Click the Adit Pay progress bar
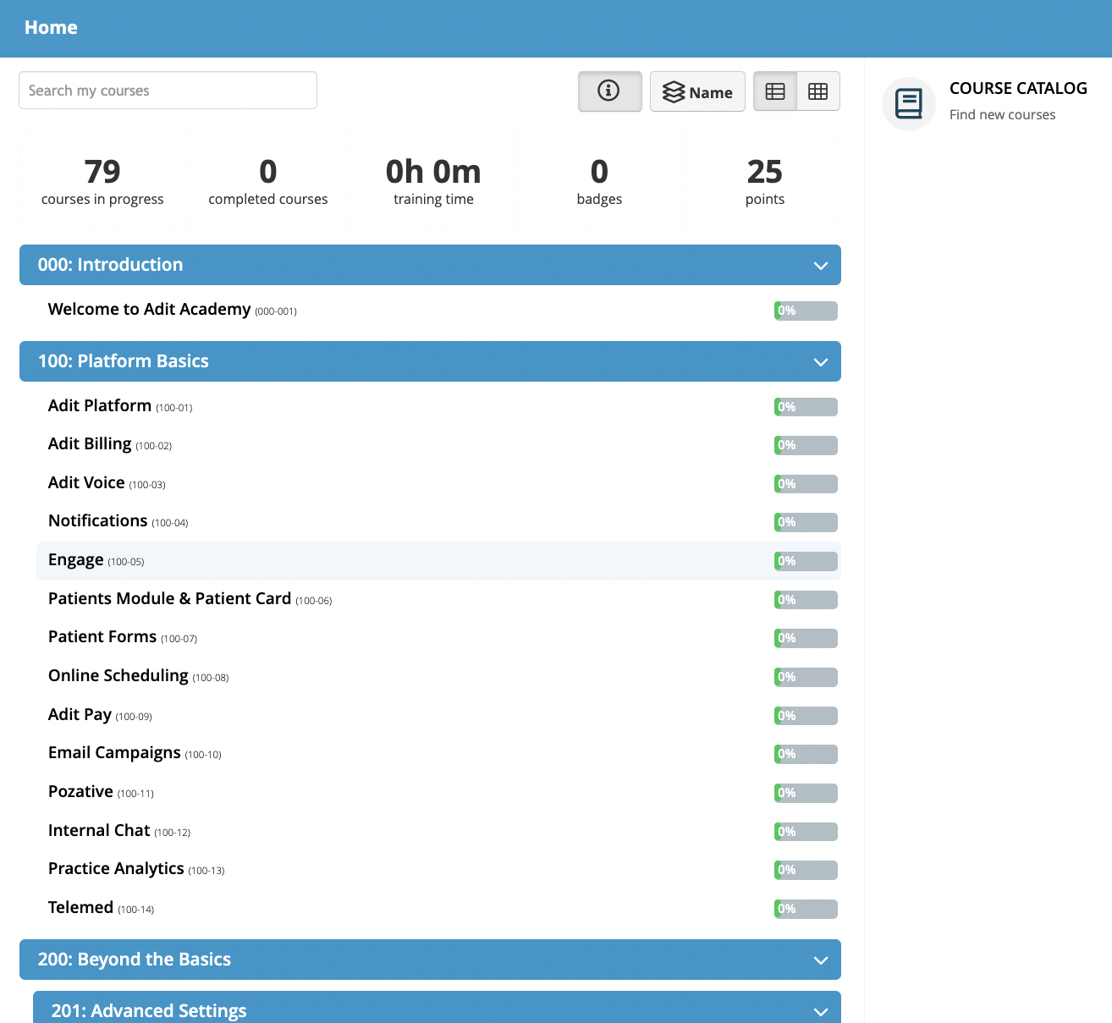 tap(806, 716)
